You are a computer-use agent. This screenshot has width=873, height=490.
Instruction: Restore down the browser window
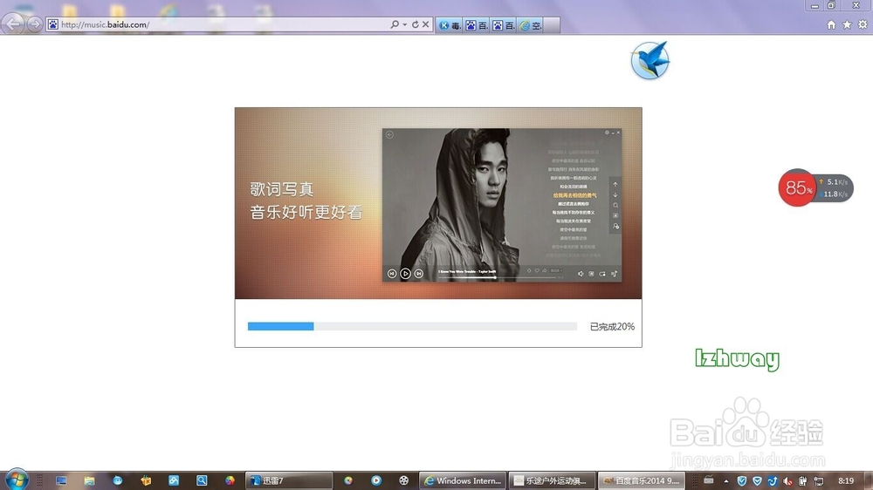831,5
